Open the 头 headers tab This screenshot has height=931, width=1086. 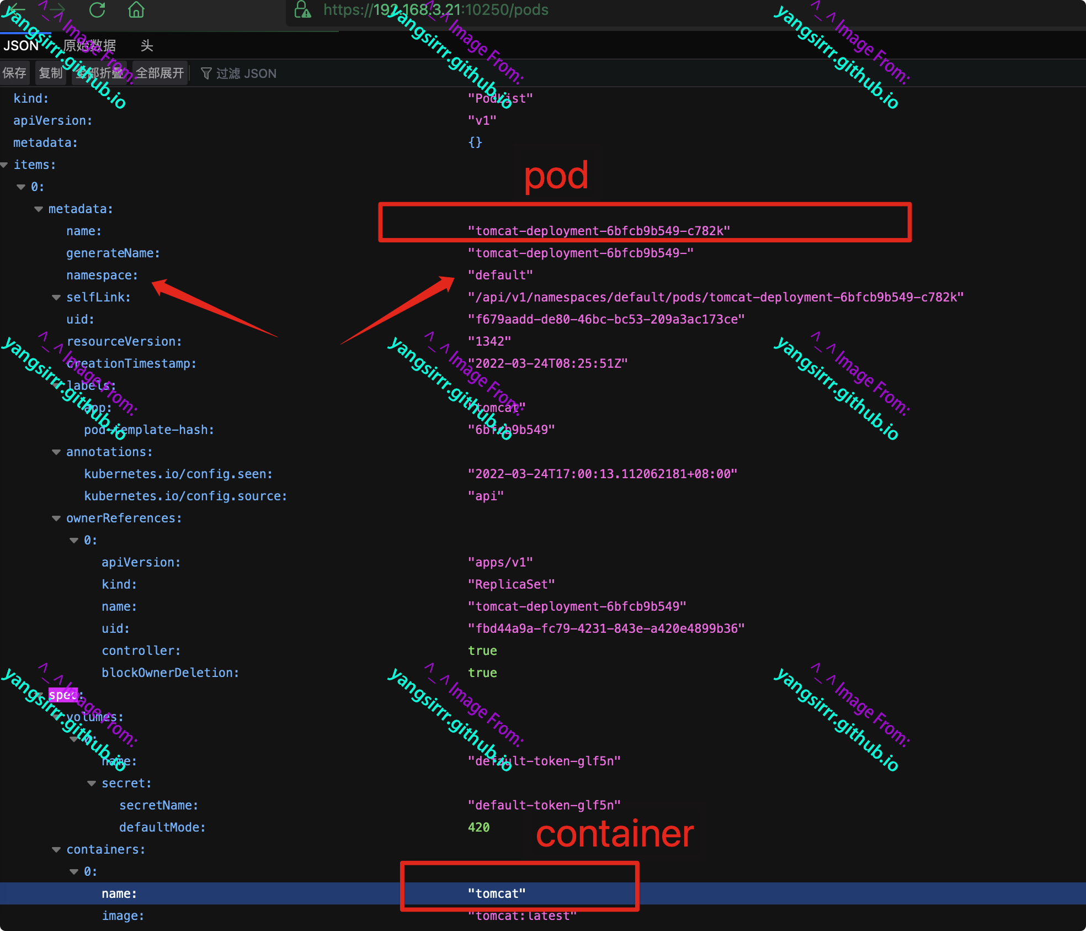click(146, 45)
